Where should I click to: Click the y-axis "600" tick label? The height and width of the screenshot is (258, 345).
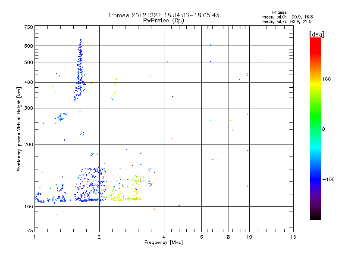click(28, 46)
